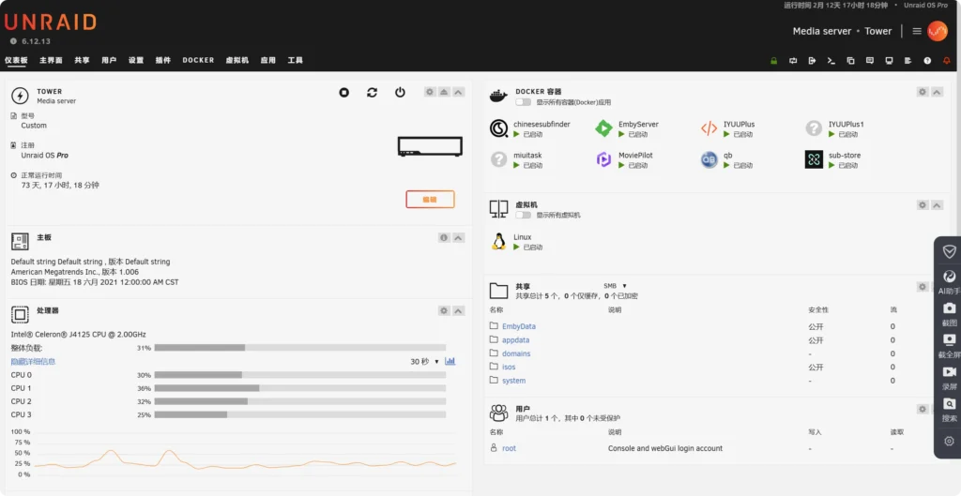The image size is (961, 496).
Task: Open the IYUUPlus container icon
Action: [709, 128]
